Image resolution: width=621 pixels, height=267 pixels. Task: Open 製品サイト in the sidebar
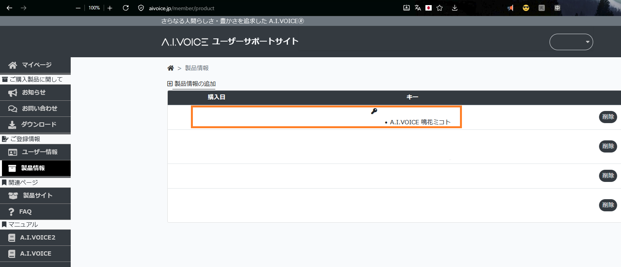35,196
